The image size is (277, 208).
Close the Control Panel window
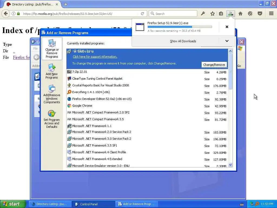(242, 42)
